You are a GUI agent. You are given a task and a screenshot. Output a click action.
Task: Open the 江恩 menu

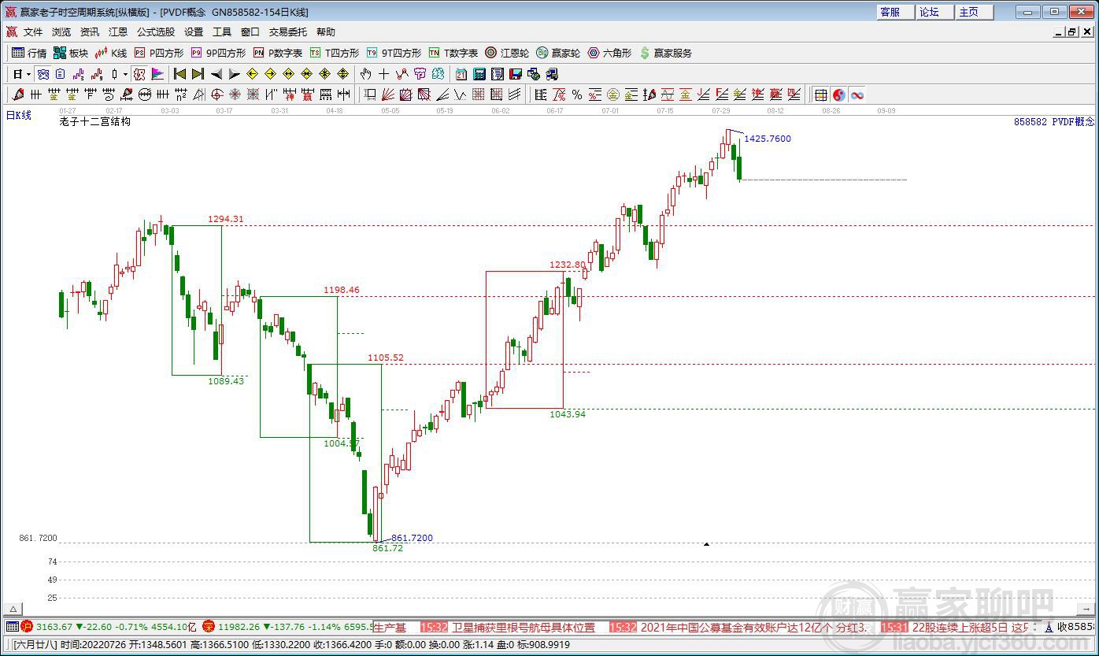[x=118, y=32]
